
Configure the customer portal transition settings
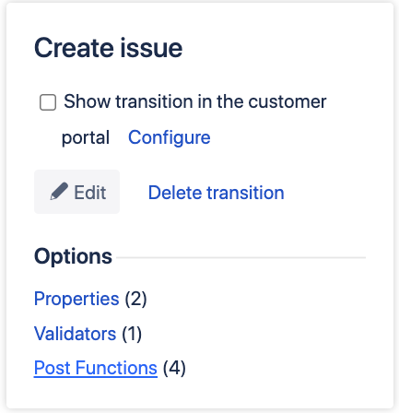click(x=170, y=137)
